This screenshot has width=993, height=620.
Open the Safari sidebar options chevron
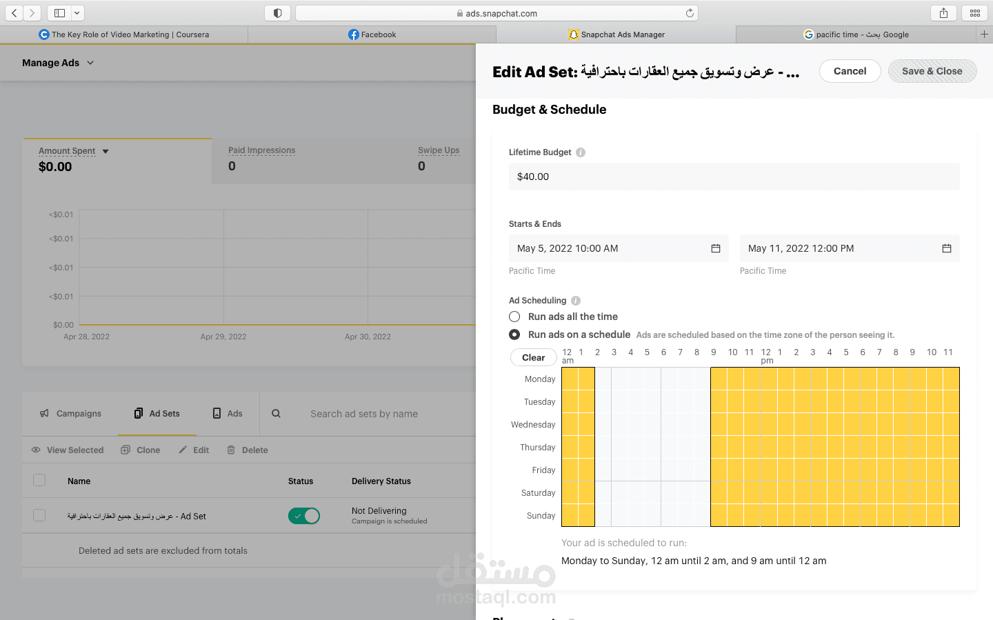[x=77, y=13]
